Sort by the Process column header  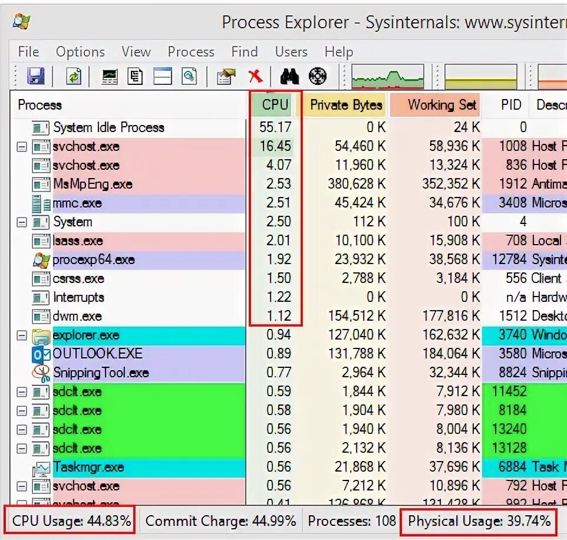(128, 105)
